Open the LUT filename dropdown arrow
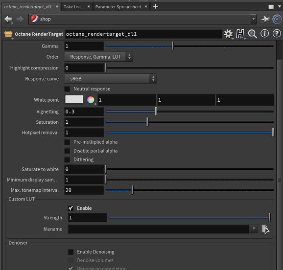This screenshot has height=270, width=283. pos(254,229)
